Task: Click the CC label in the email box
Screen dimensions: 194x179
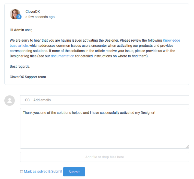Action: [x=27, y=100]
